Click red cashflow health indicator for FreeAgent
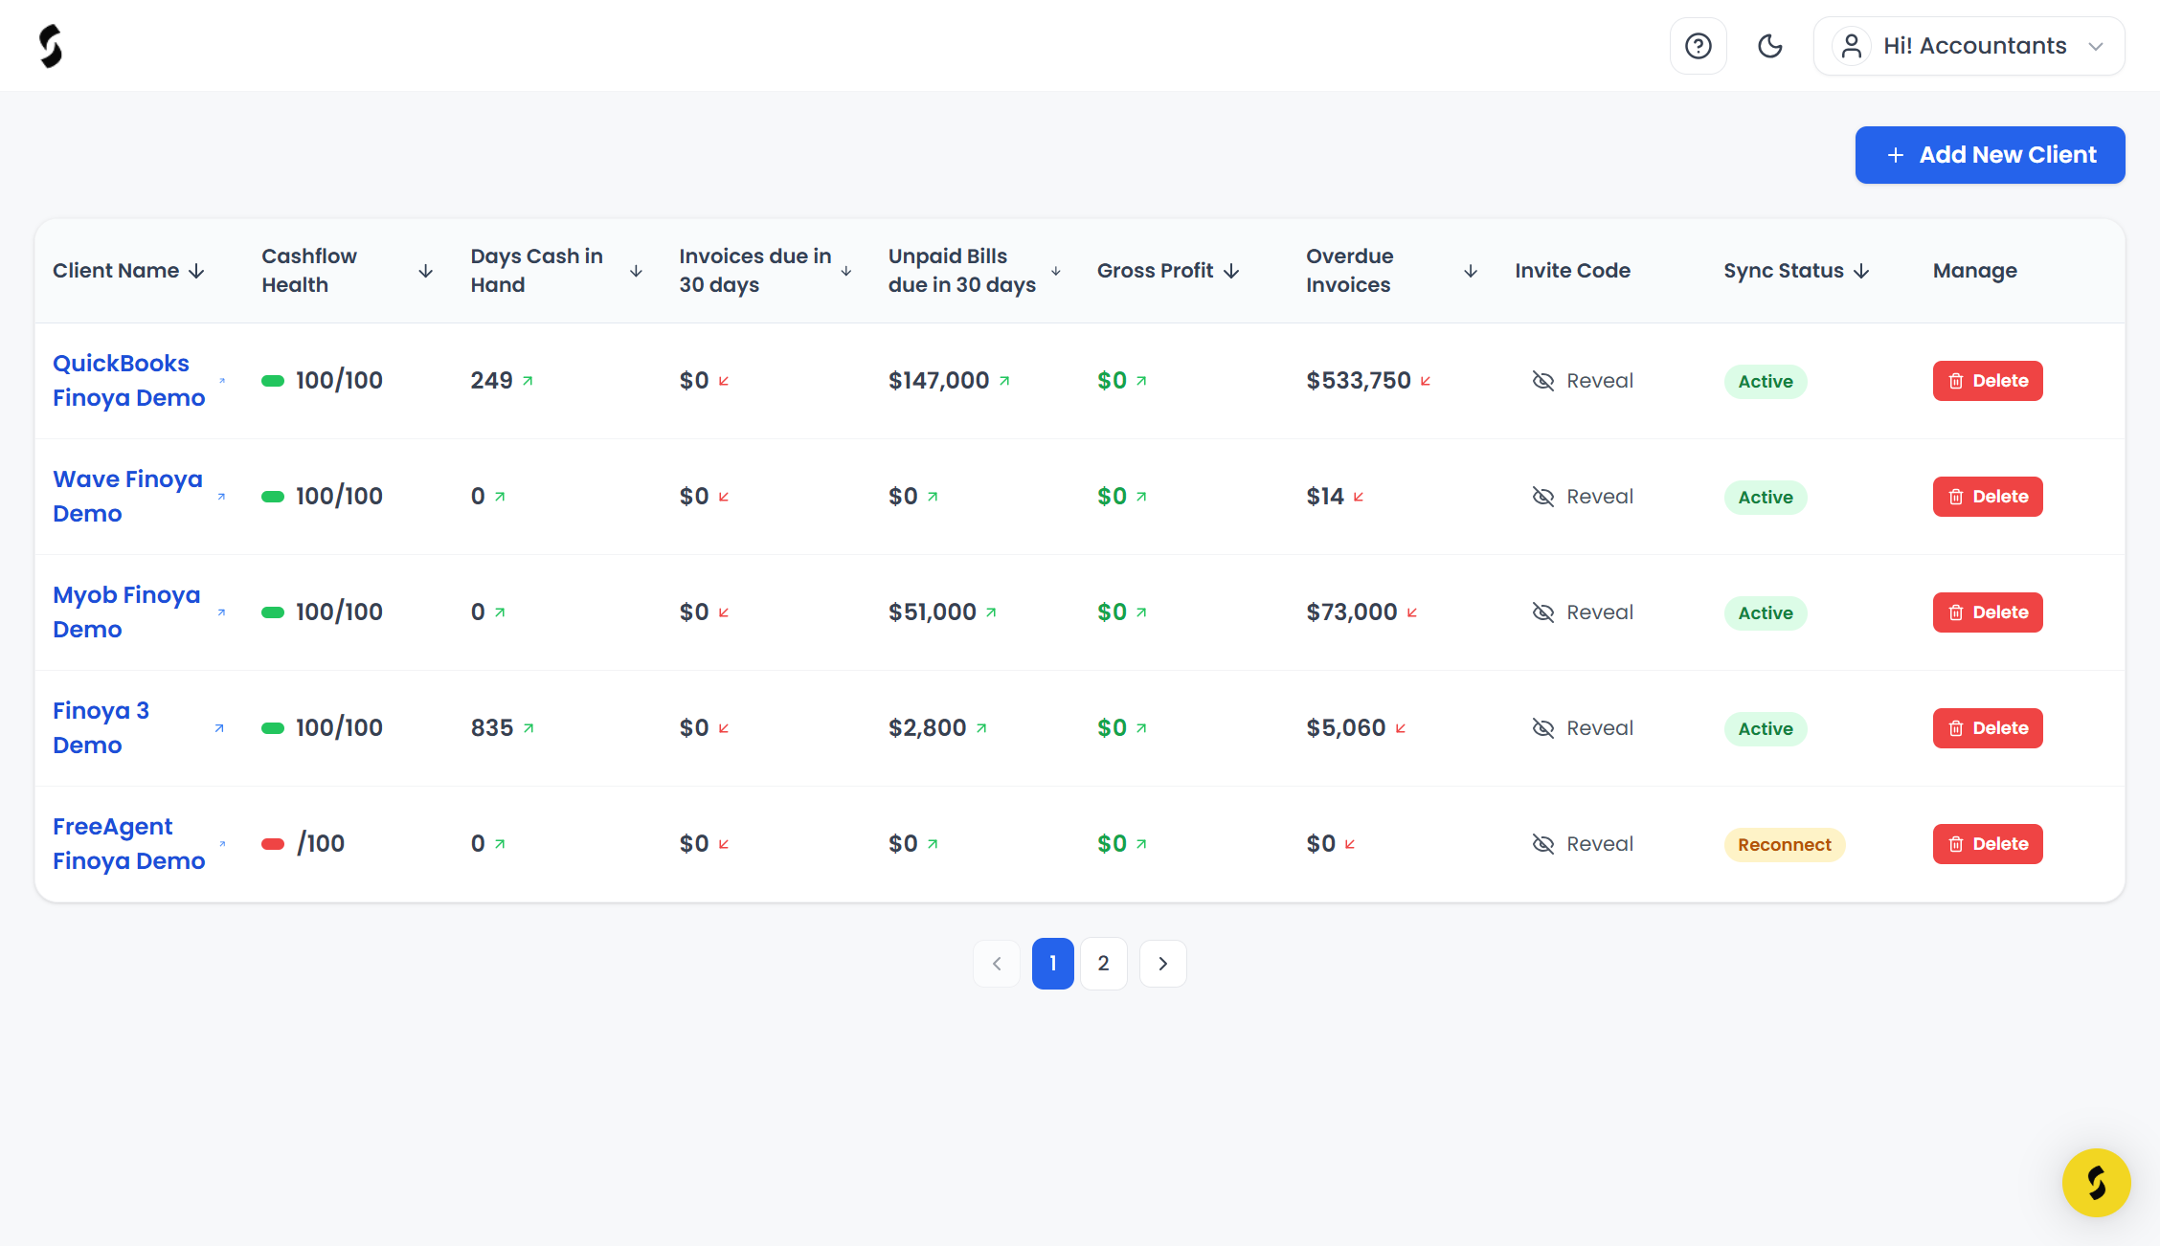The width and height of the screenshot is (2160, 1246). 273,844
